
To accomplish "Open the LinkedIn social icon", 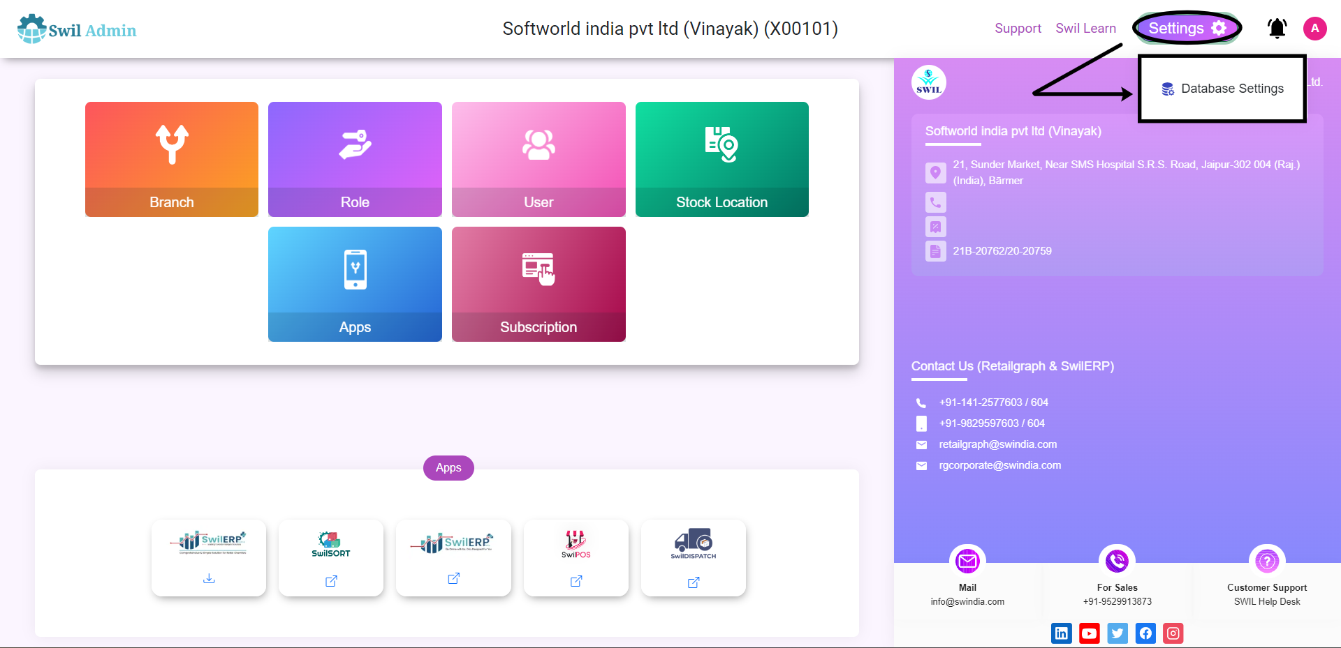I will pos(1062,633).
